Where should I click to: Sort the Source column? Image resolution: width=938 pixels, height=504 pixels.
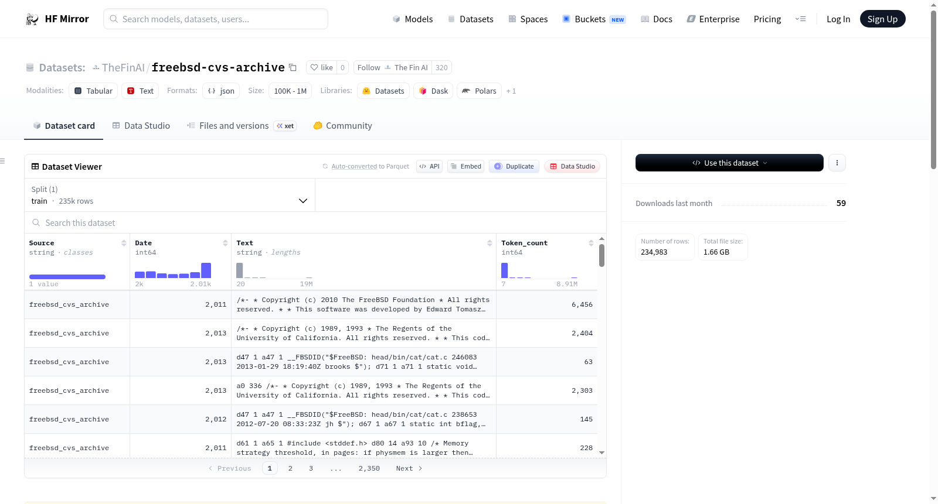(x=124, y=243)
